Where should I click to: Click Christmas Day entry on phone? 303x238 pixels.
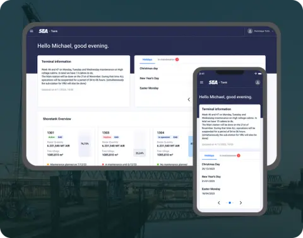pos(211,166)
